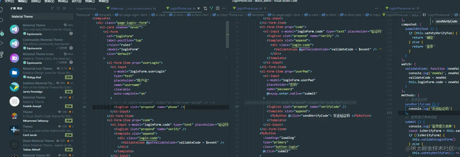Open the 文件(F) menu
This screenshot has height=157, width=460.
9,1
